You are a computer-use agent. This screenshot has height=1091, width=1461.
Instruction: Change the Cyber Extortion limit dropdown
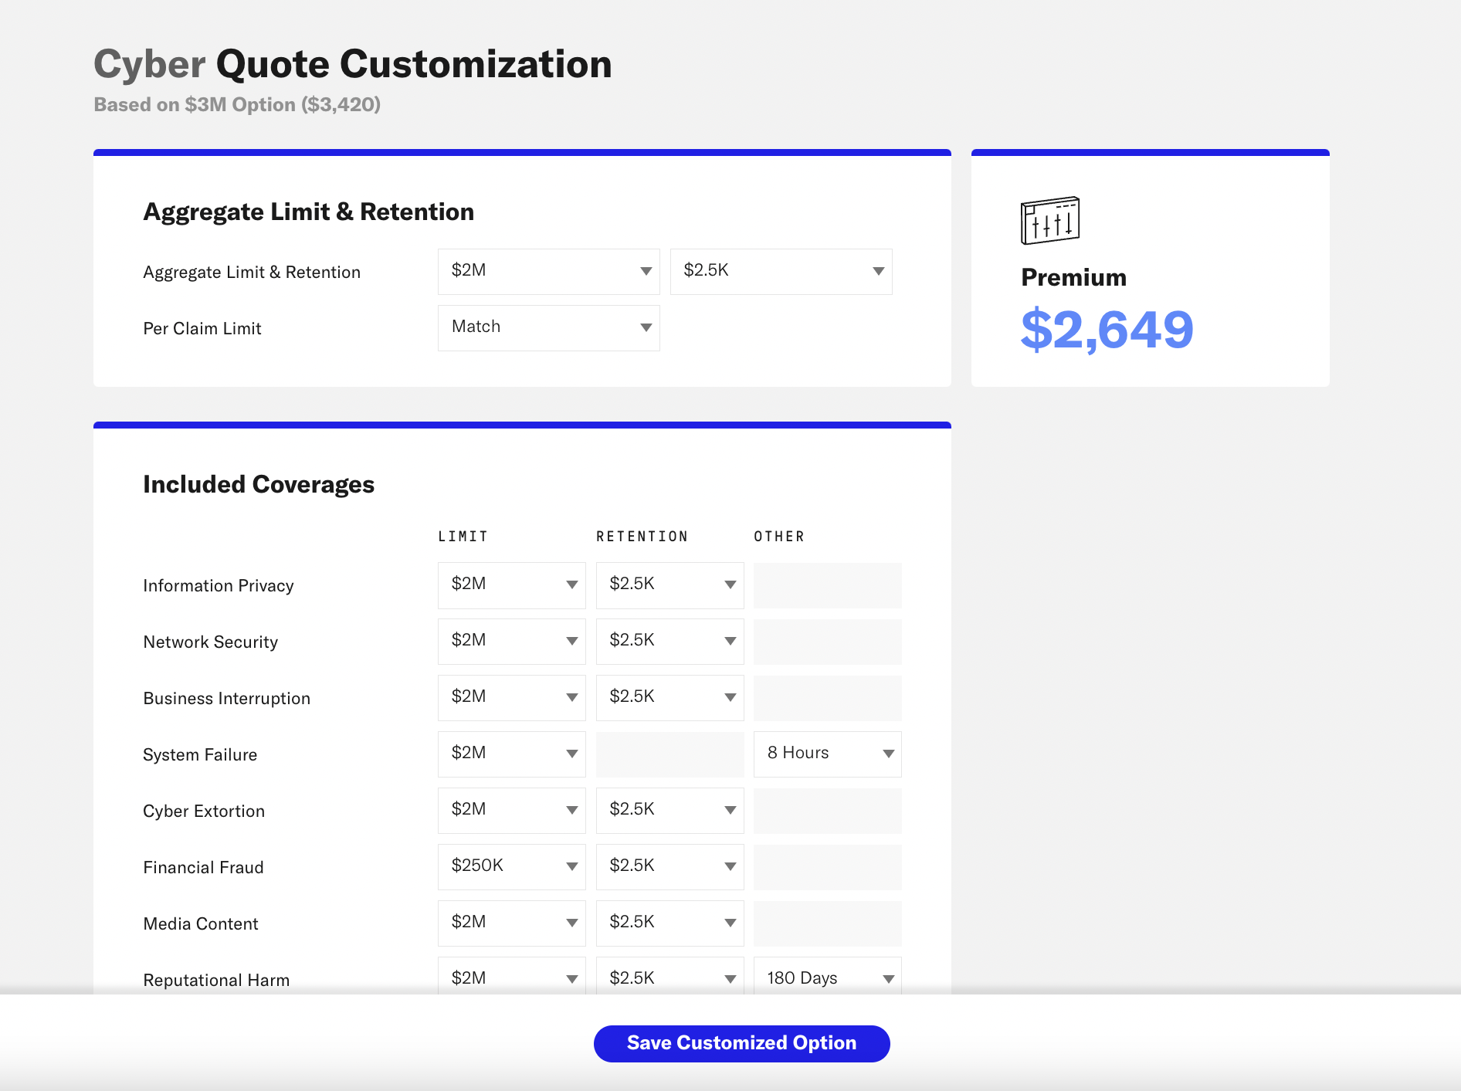(511, 810)
